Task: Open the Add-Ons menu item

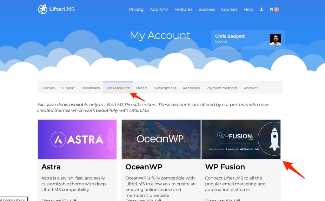Action: pyautogui.click(x=159, y=9)
